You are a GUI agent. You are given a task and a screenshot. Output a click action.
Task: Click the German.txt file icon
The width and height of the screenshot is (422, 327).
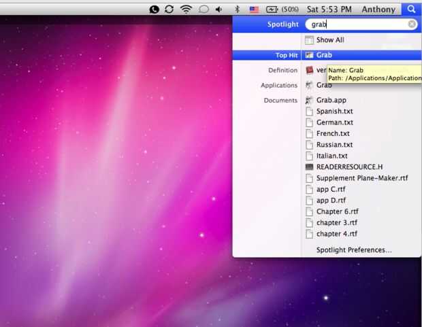coord(309,122)
